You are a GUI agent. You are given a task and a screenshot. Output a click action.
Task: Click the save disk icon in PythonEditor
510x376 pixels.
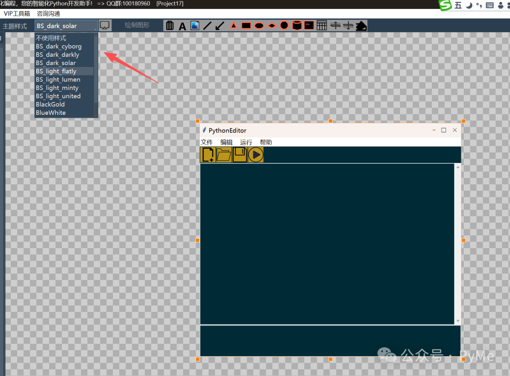point(240,154)
